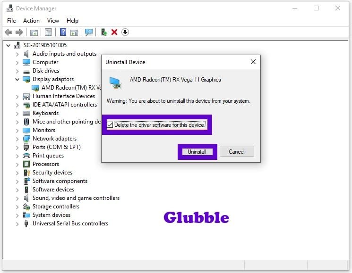Click the Forward arrow toolbar icon
Screen dimensions: 352x273
(19, 32)
